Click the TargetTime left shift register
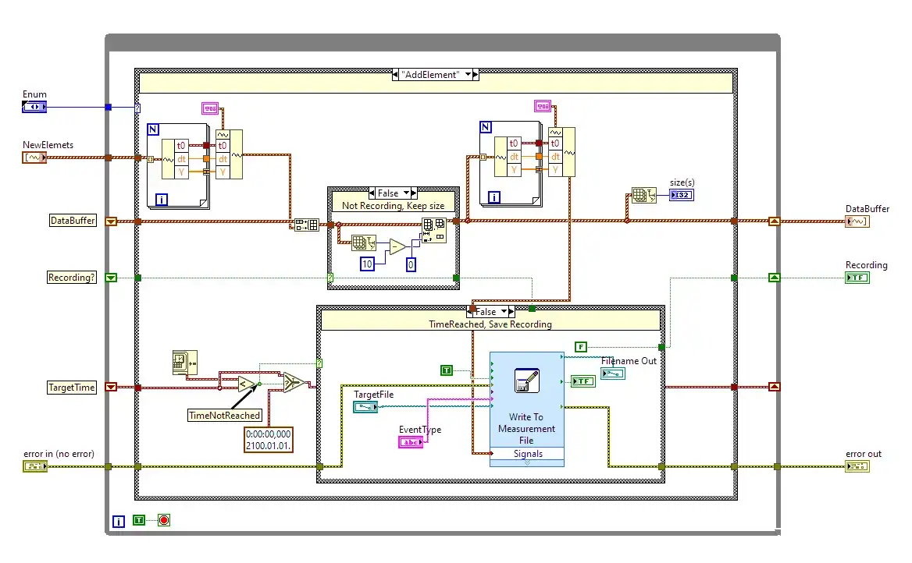912x563 pixels. 111,387
